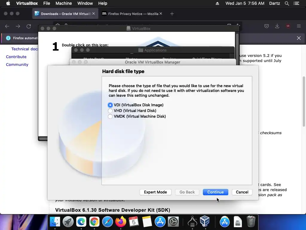Image resolution: width=306 pixels, height=230 pixels.
Task: Open a new Firefox tab
Action: 172,14
